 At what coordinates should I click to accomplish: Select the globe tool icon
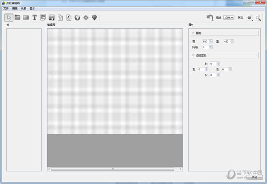click(x=77, y=17)
